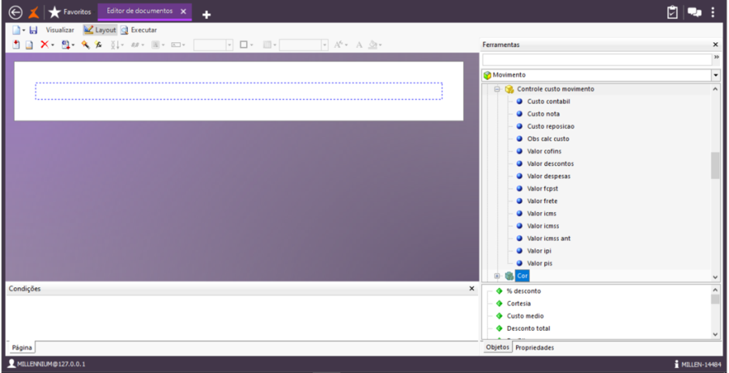The image size is (729, 373).
Task: Select Valor ipi tree item
Action: 539,251
